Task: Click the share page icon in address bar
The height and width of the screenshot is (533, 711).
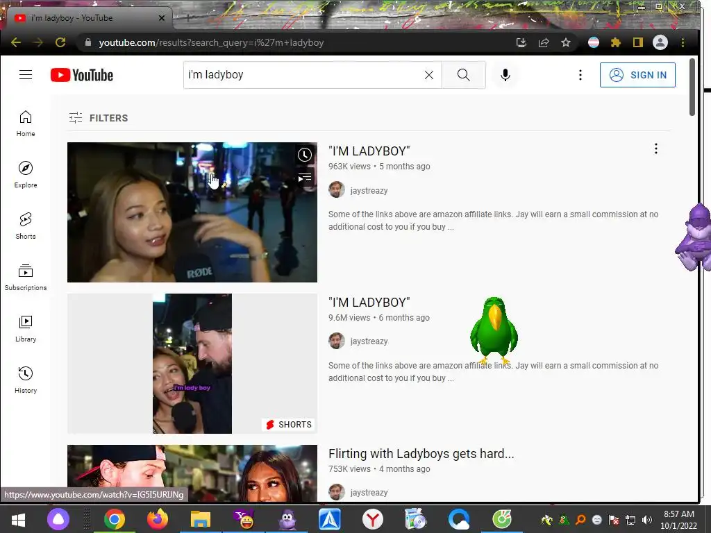Action: click(x=544, y=42)
